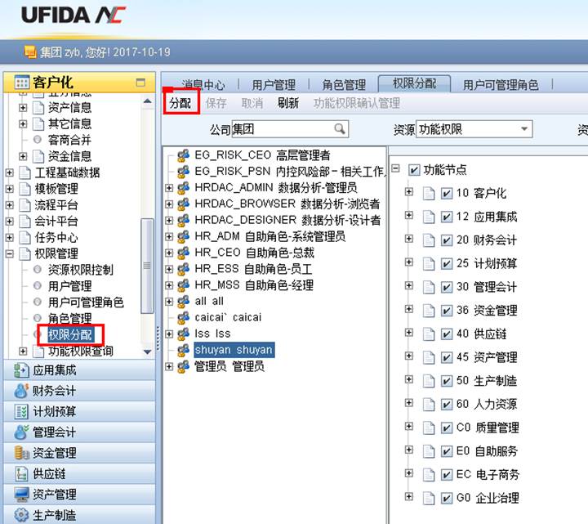Click the 应用集成 module icon in sidebar
Viewport: 588px width, 524px height.
tap(21, 370)
